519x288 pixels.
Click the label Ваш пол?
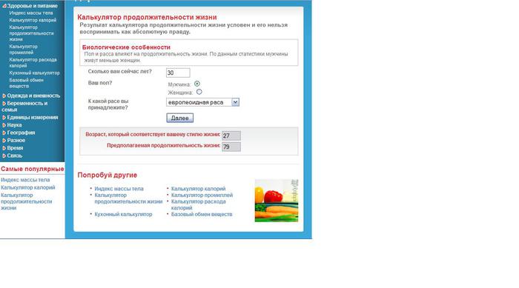[x=100, y=83]
